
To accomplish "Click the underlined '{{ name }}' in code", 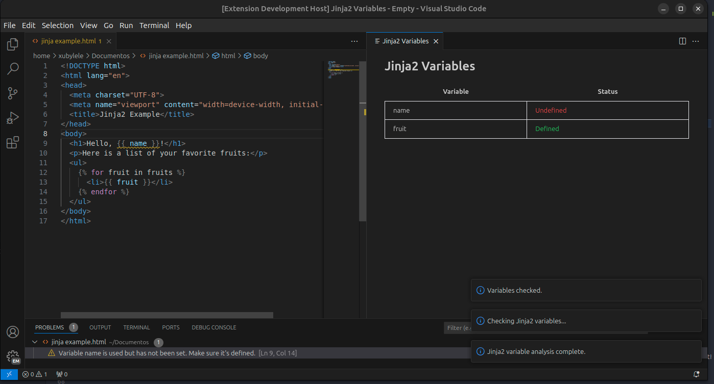I will 138,143.
